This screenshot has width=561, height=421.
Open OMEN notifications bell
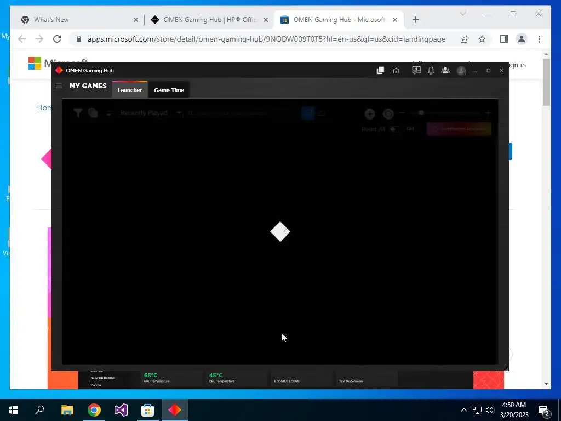pyautogui.click(x=431, y=71)
